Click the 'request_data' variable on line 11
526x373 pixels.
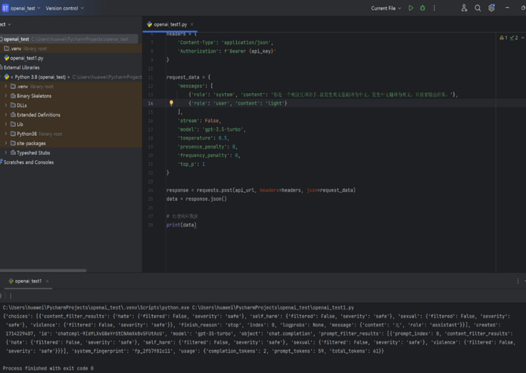183,77
